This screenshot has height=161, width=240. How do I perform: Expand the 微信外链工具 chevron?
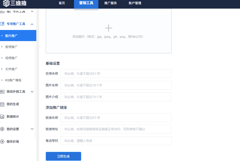click(32, 92)
